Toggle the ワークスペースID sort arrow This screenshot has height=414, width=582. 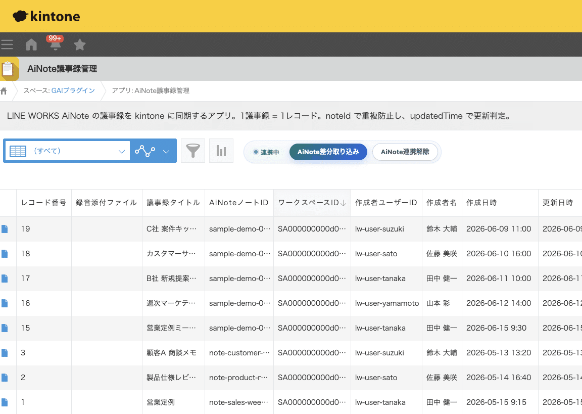344,203
